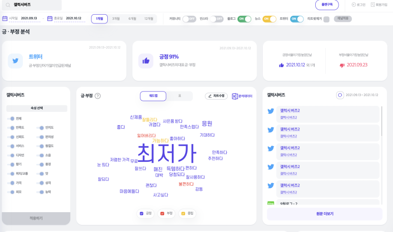Image resolution: width=393 pixels, height=232 pixels.
Task: Click the word 마음에들다 in the word cloud
Action: pos(129,191)
